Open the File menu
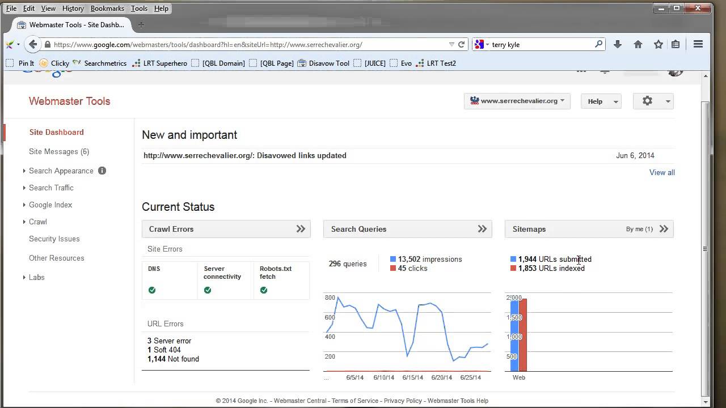The width and height of the screenshot is (726, 408). coord(11,8)
